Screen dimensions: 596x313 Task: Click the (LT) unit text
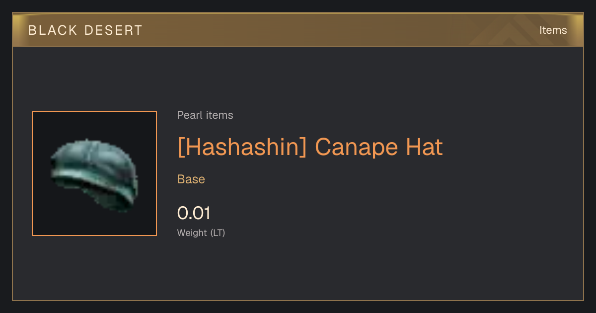coord(218,233)
